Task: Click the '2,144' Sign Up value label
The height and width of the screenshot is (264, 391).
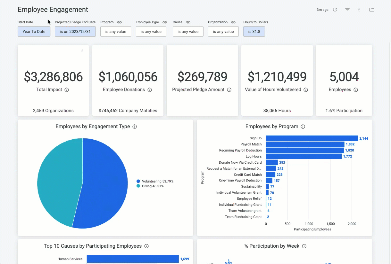Action: click(x=364, y=138)
